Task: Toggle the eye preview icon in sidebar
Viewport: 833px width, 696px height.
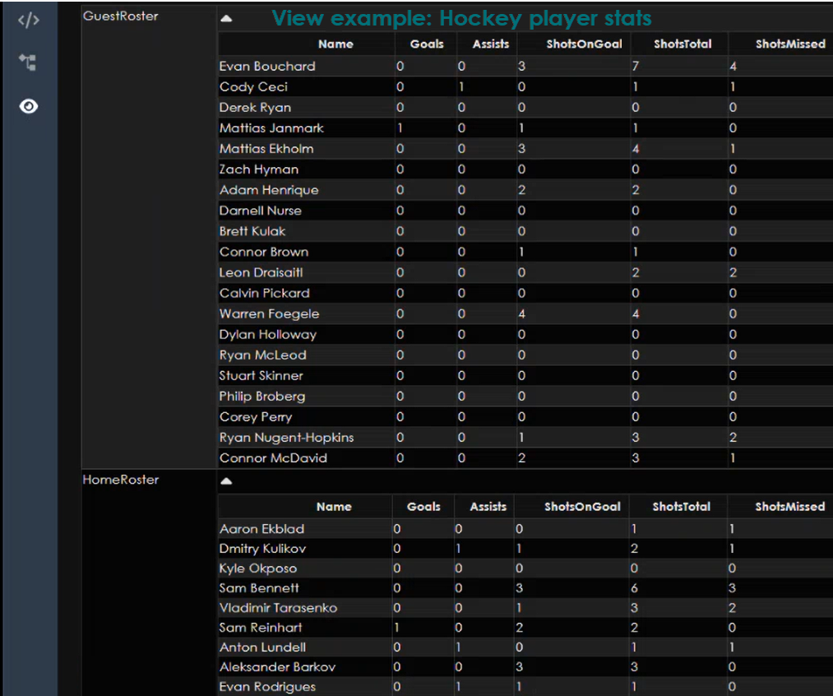Action: pos(29,106)
